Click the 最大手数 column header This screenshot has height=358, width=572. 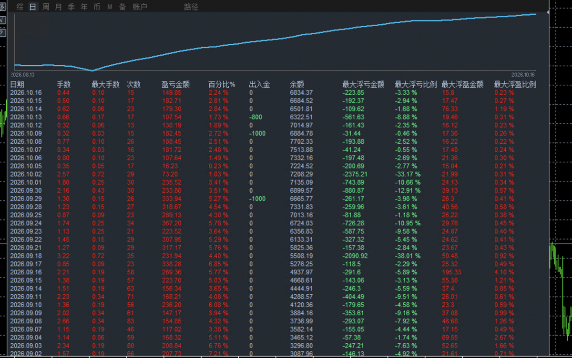105,84
